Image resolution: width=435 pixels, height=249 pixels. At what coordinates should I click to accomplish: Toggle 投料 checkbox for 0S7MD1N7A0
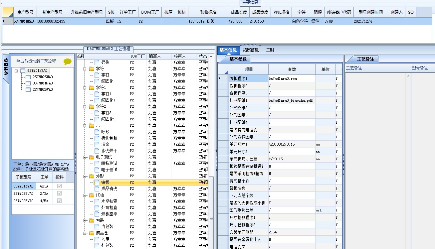tap(59, 186)
